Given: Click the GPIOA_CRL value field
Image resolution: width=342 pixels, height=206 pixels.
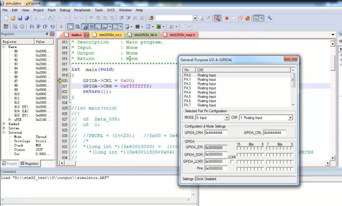Looking at the screenshot, I should click(275, 133).
